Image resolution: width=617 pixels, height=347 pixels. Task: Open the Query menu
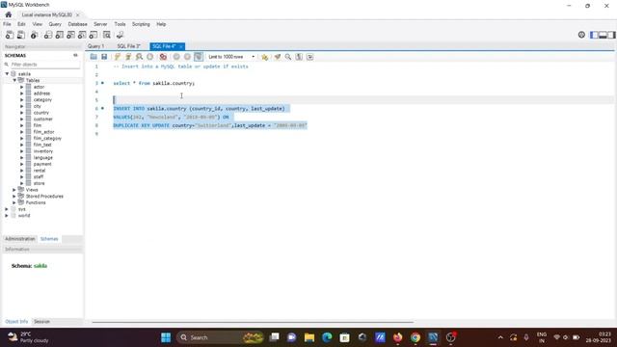pyautogui.click(x=55, y=24)
